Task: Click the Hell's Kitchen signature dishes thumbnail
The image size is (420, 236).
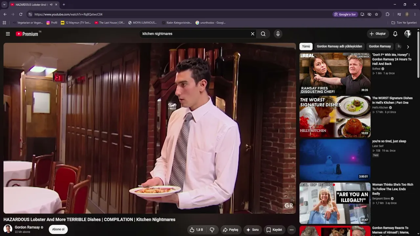Action: pos(335,117)
